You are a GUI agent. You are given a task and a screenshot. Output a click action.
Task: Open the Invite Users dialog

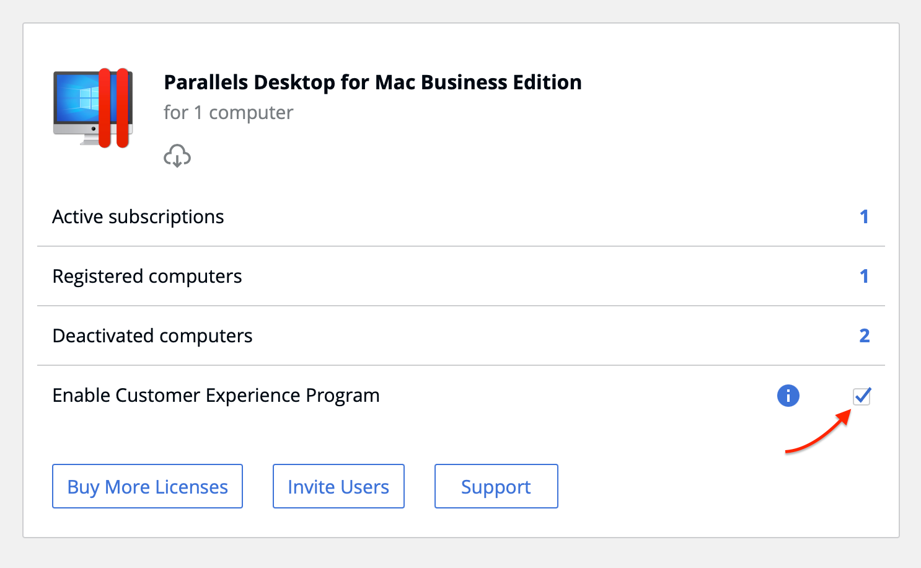tap(338, 486)
